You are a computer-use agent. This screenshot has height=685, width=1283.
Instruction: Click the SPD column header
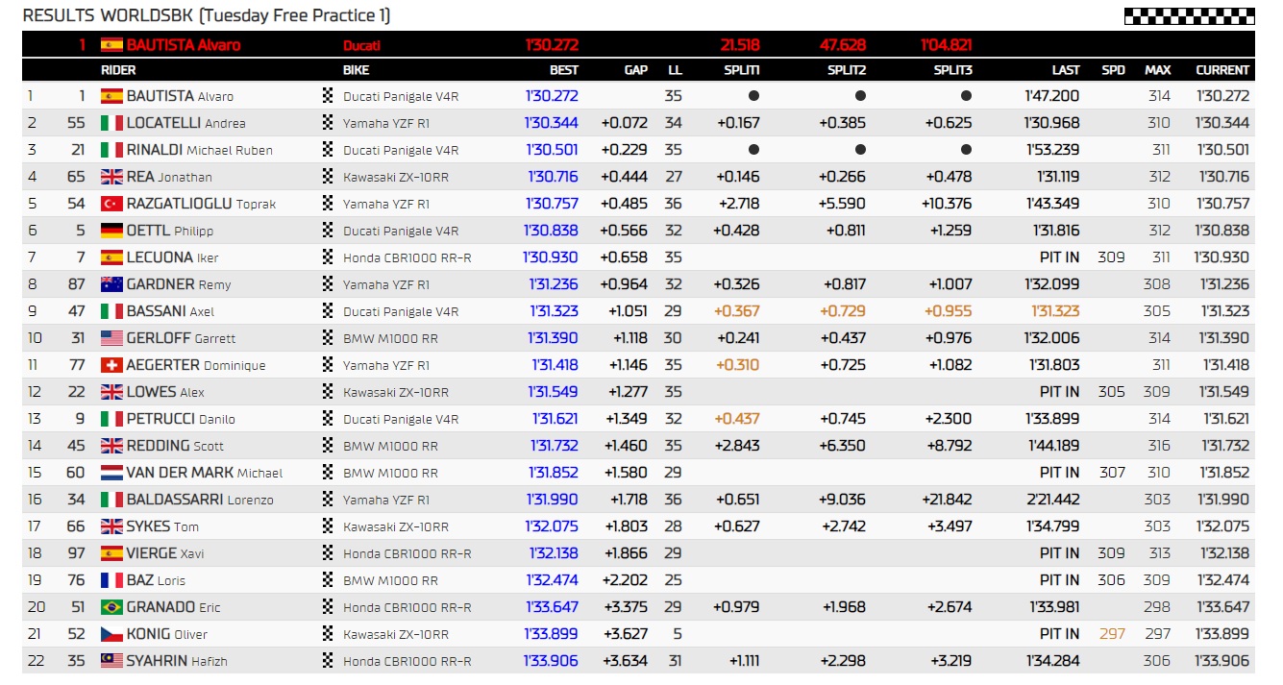tap(1114, 70)
